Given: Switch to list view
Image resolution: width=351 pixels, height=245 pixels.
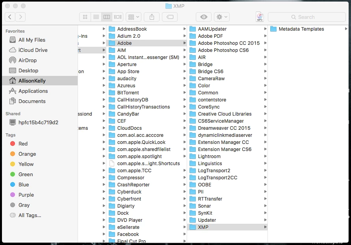Looking at the screenshot, I should [x=96, y=17].
